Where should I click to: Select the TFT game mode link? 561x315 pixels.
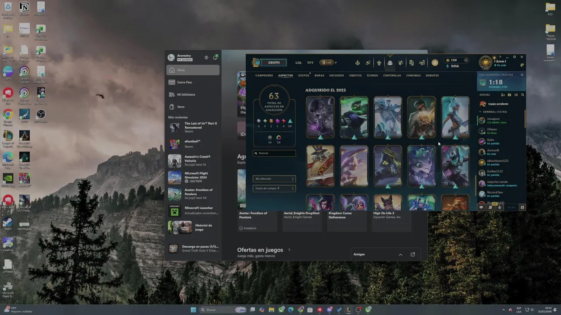(x=310, y=63)
